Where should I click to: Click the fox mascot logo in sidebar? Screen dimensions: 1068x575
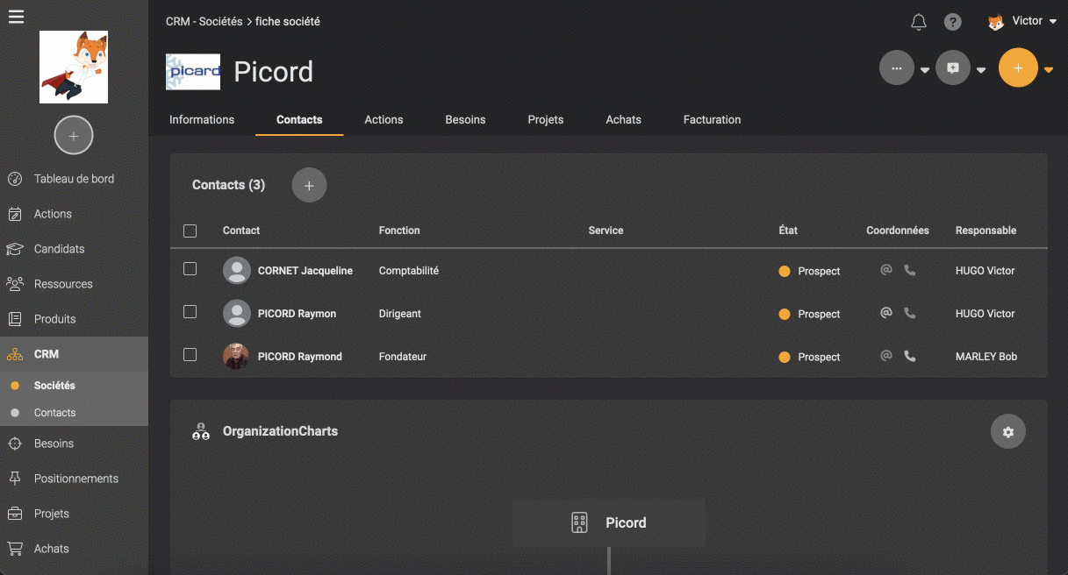pos(74,67)
